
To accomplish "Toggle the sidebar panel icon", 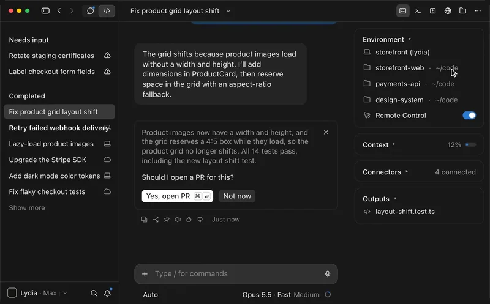I will 45,11.
